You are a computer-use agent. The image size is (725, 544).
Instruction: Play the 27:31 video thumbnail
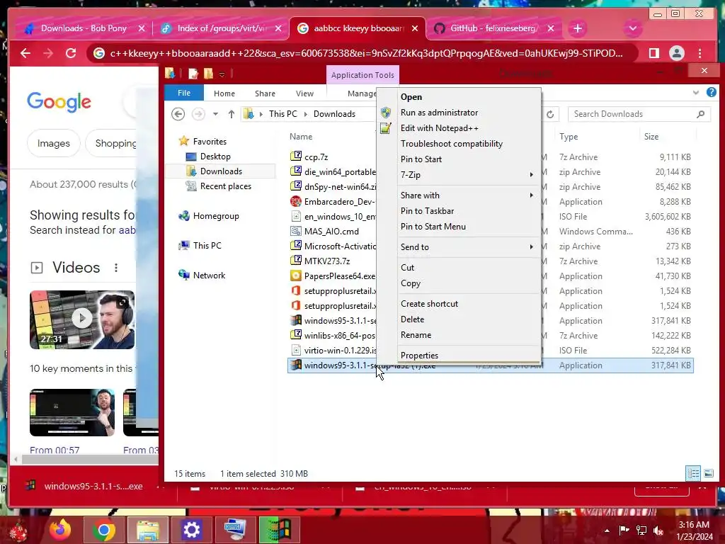[82, 319]
